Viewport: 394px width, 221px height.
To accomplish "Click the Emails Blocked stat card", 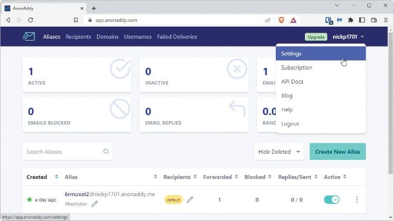I will [76, 115].
